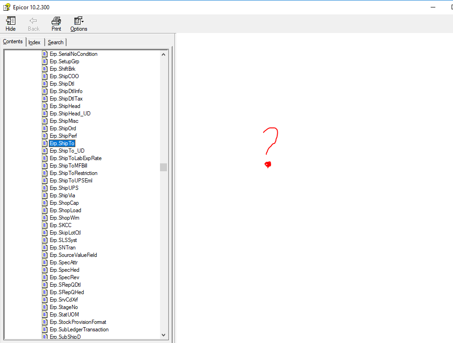This screenshot has width=453, height=343.
Task: Select Erp.SourceValueField in the tree
Action: (73, 255)
